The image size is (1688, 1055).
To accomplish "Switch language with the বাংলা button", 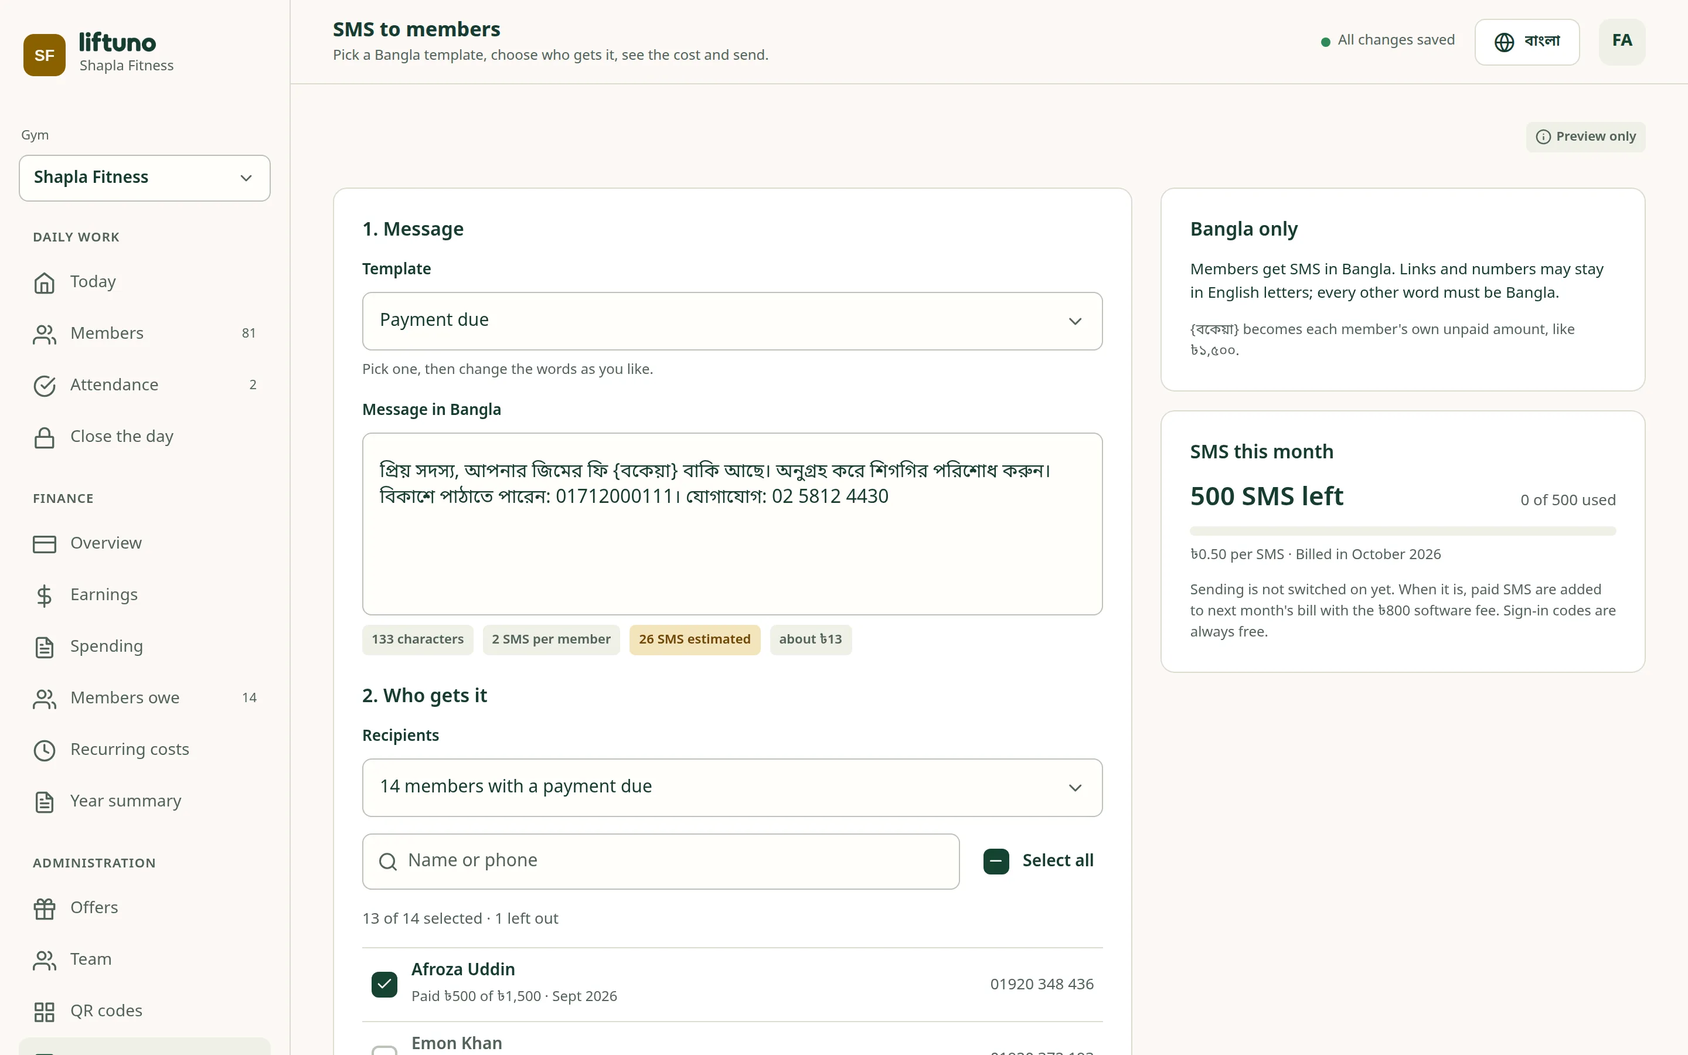I will click(1527, 42).
